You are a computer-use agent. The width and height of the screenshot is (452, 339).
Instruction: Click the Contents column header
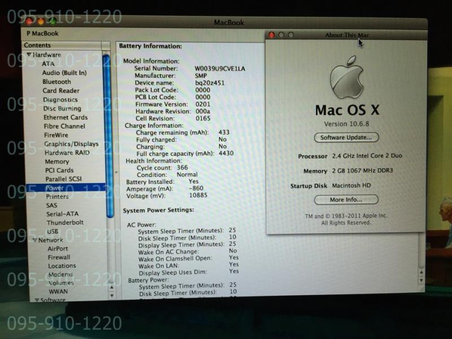pyautogui.click(x=62, y=45)
